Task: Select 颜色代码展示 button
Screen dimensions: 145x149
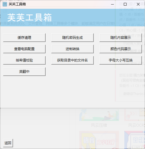Action: coord(121,49)
